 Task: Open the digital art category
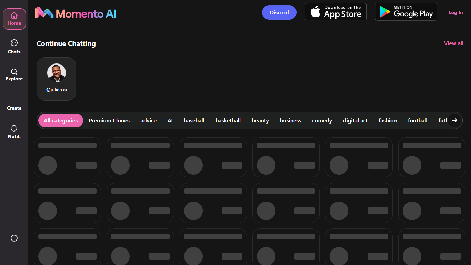[x=355, y=120]
